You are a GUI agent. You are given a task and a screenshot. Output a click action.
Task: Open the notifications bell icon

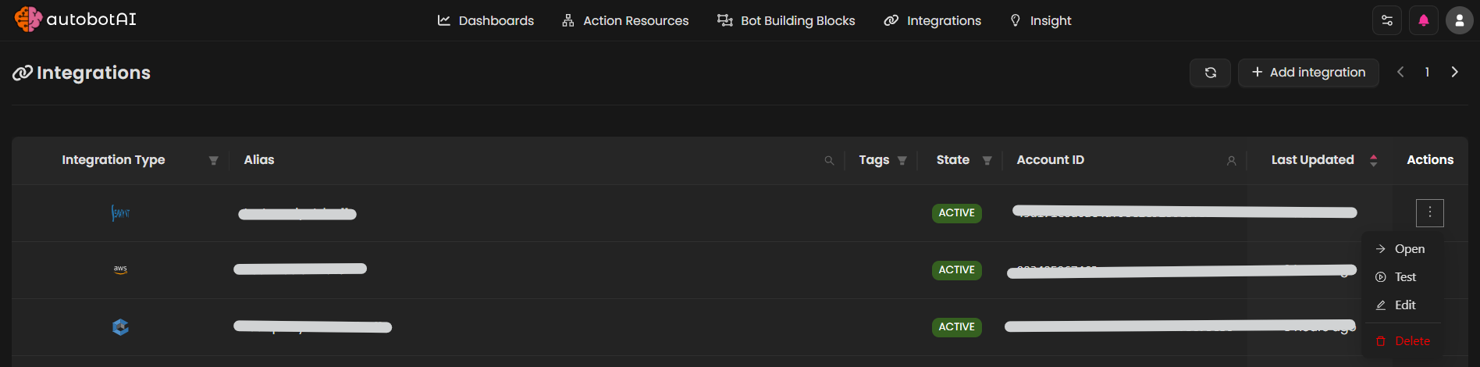click(x=1423, y=20)
